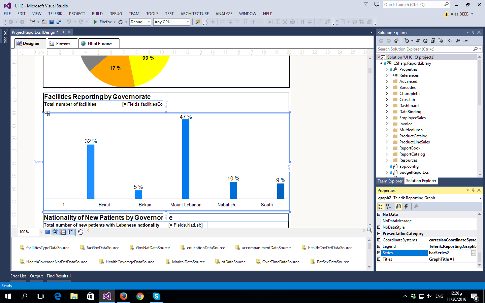485x303 pixels.
Task: Switch to the Html Preview tab
Action: pos(99,43)
